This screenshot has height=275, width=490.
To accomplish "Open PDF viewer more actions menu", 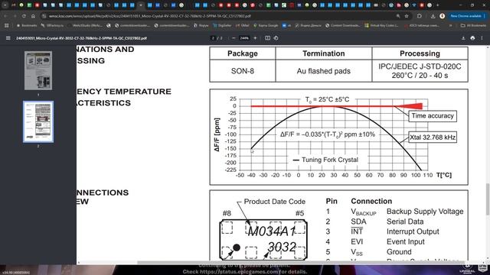I will (x=482, y=38).
